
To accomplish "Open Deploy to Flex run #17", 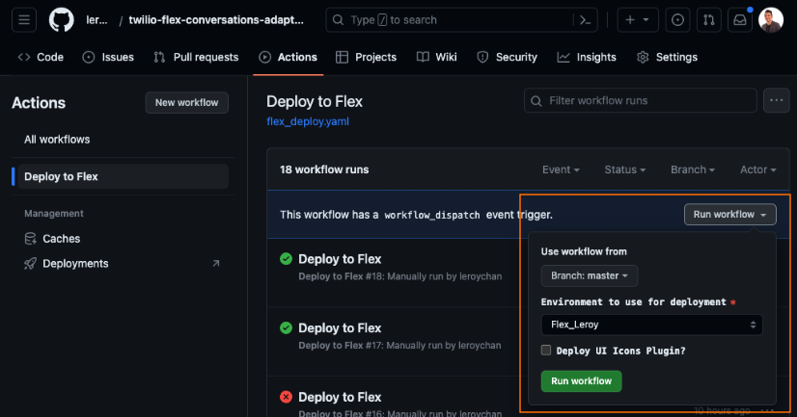I will [x=340, y=328].
